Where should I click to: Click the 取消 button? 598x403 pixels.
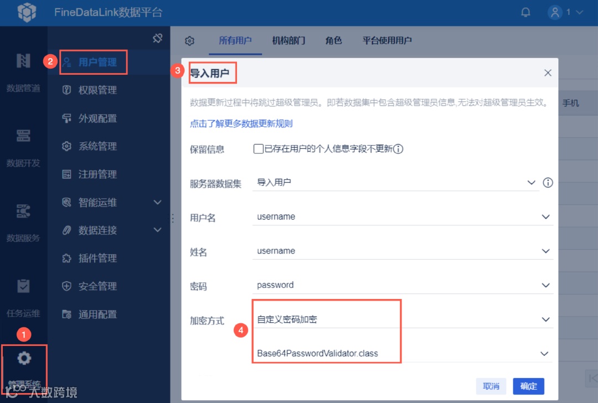point(491,386)
